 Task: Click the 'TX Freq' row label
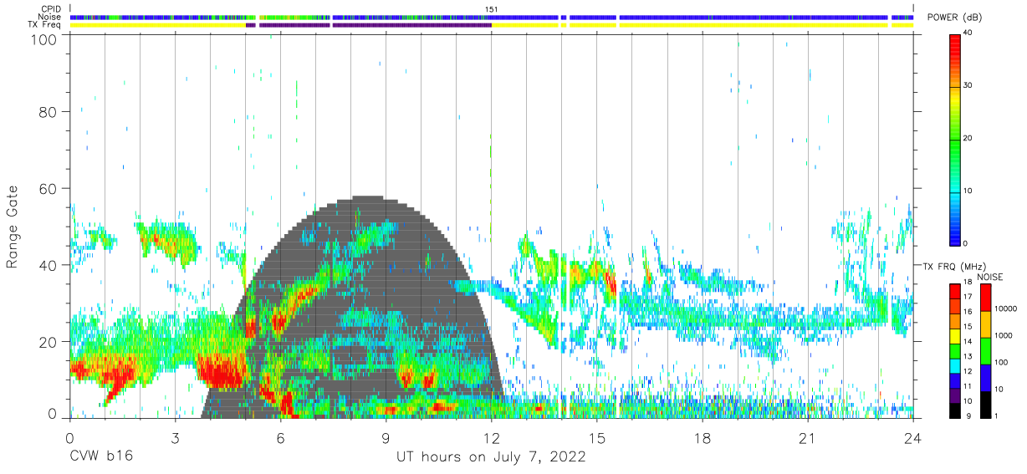tap(44, 25)
